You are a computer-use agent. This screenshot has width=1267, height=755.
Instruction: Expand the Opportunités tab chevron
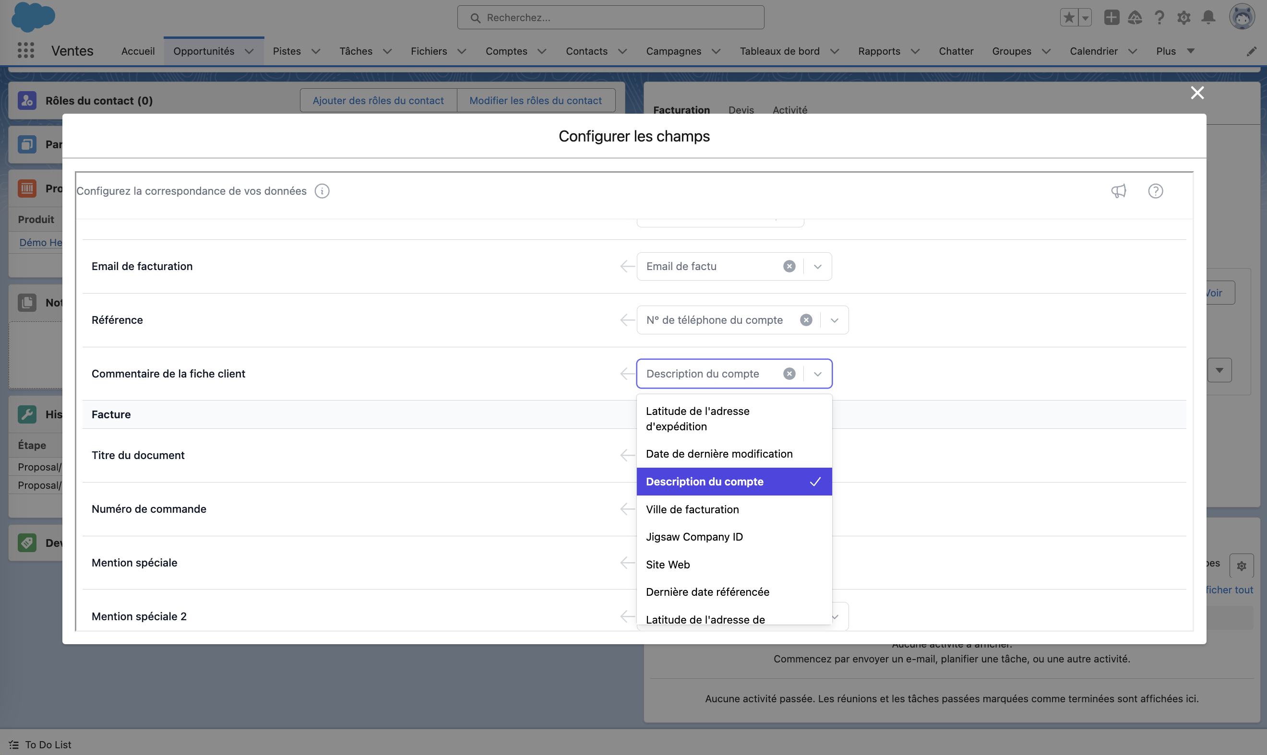pos(249,51)
